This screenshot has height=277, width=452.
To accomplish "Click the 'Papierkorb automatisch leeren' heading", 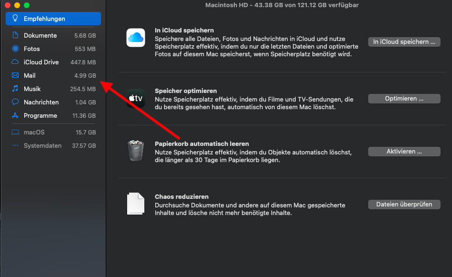I will click(x=202, y=144).
